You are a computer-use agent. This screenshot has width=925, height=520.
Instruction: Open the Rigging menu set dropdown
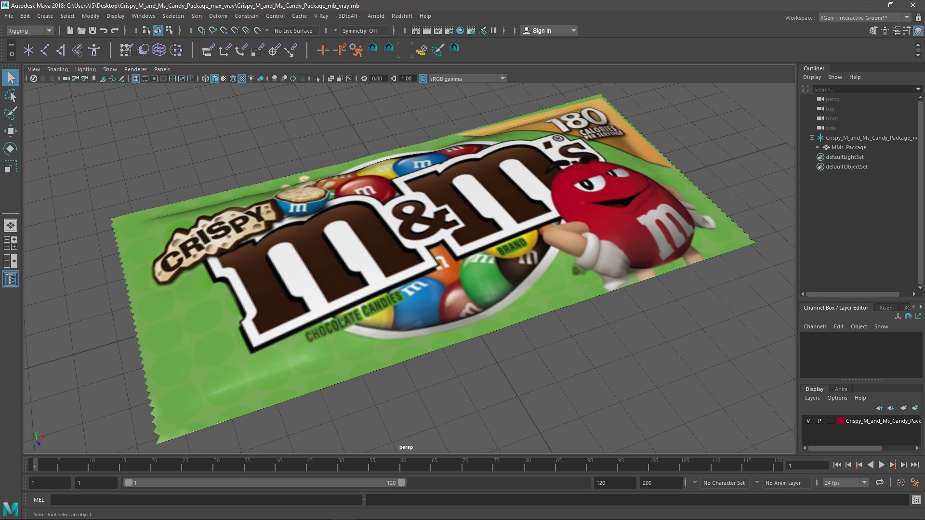tap(29, 30)
